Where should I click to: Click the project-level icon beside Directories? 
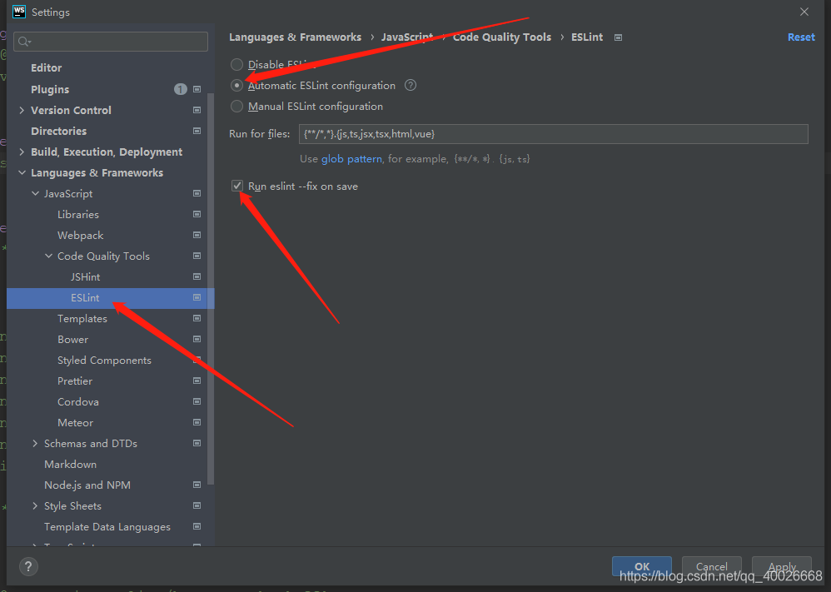[197, 131]
